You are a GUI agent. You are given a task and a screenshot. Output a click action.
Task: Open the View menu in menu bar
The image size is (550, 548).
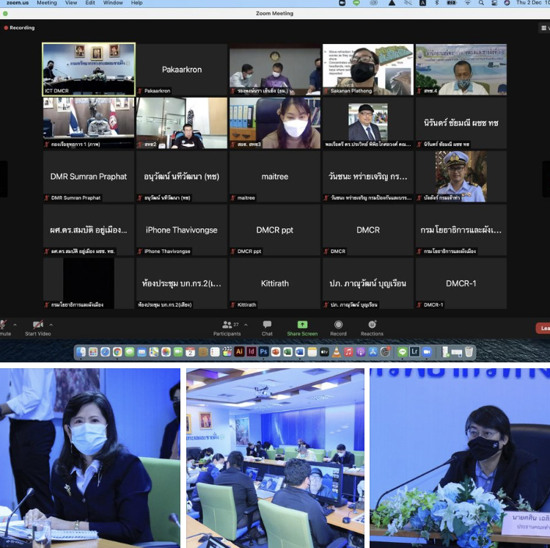[71, 3]
